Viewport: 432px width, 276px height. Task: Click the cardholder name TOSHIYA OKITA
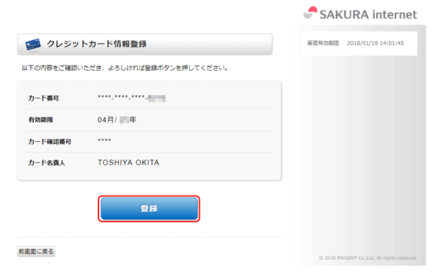point(128,163)
